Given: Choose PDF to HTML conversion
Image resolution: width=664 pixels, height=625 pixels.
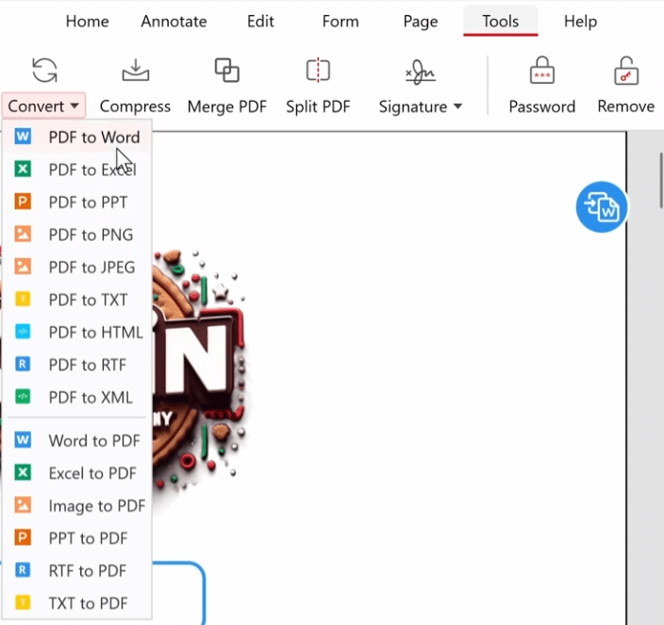Looking at the screenshot, I should [x=77, y=332].
